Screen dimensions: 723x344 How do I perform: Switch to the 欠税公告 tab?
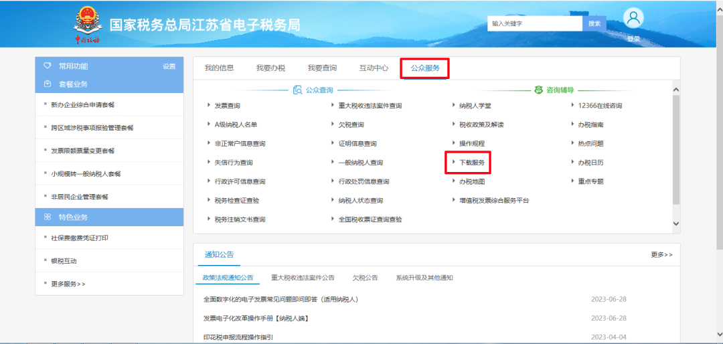pyautogui.click(x=366, y=278)
